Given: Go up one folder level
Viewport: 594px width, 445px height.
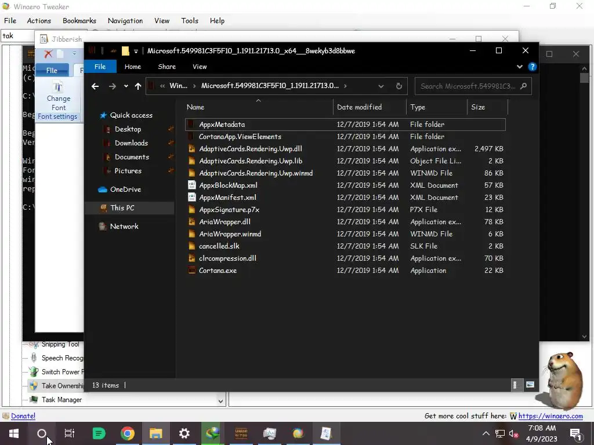Looking at the screenshot, I should pos(138,86).
